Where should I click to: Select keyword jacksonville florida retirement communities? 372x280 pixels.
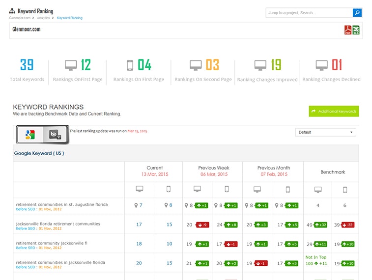click(58, 224)
